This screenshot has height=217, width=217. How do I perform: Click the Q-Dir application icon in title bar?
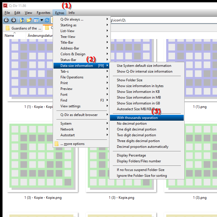5,5
